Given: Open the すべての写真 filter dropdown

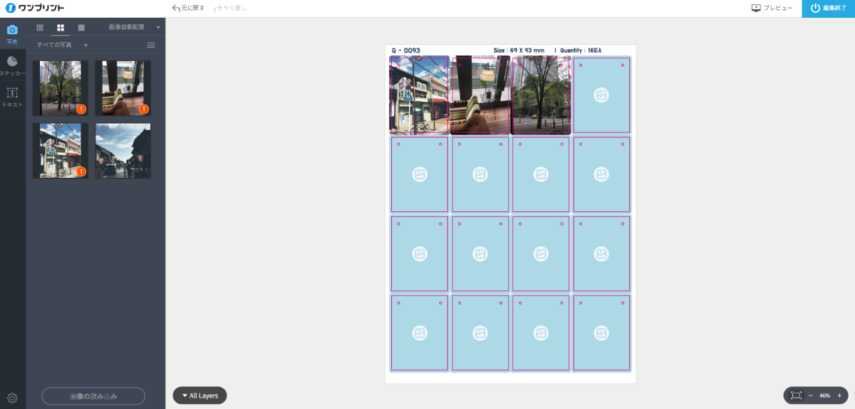Looking at the screenshot, I should tap(63, 45).
